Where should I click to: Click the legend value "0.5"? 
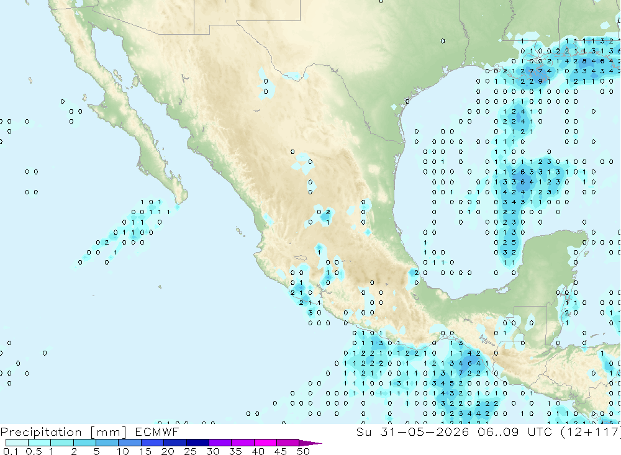coord(34,451)
